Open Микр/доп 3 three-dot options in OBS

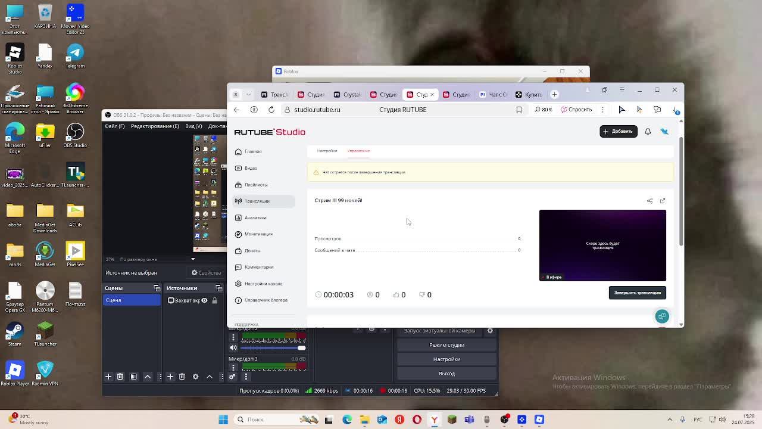(x=233, y=368)
